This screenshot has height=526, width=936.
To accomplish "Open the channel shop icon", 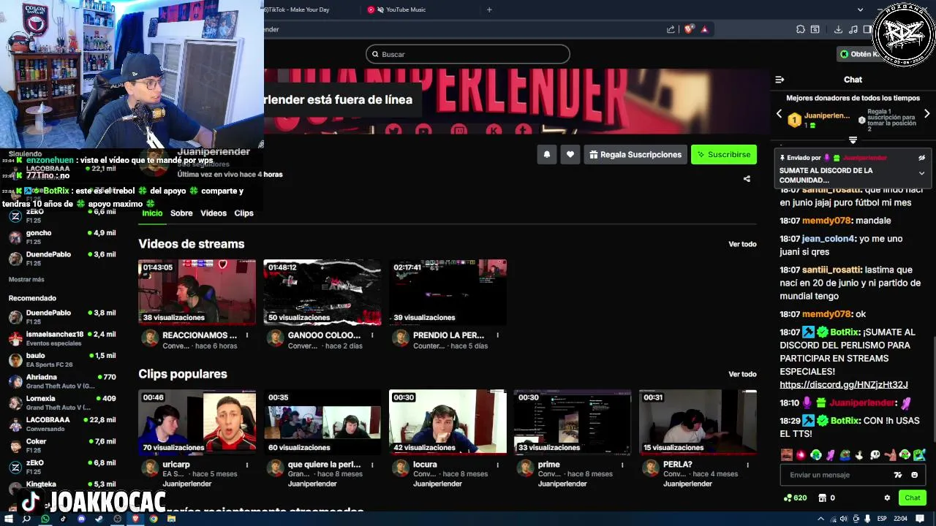I will [822, 498].
